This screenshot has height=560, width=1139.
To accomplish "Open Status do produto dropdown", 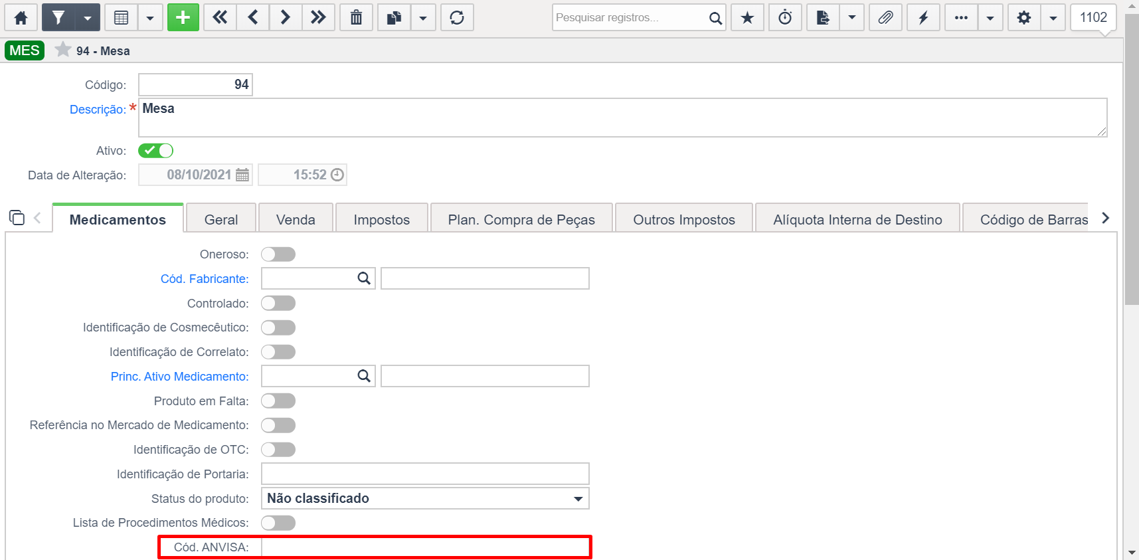I will [425, 498].
